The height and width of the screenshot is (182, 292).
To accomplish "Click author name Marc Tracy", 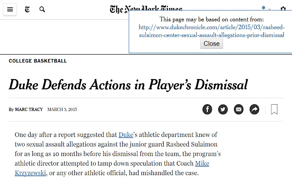I will point(29,110).
